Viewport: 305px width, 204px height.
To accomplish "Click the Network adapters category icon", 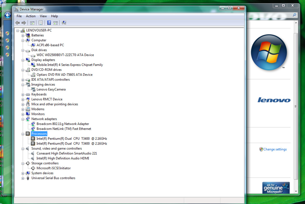I will coord(28,119).
